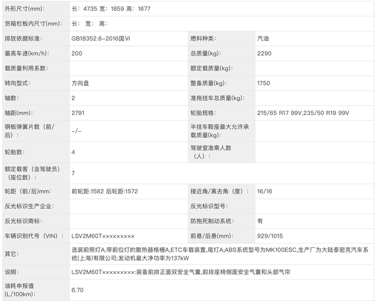The height and width of the screenshot is (303, 377).
Task: Select the rated passenger count value 7
Action: click(x=73, y=173)
